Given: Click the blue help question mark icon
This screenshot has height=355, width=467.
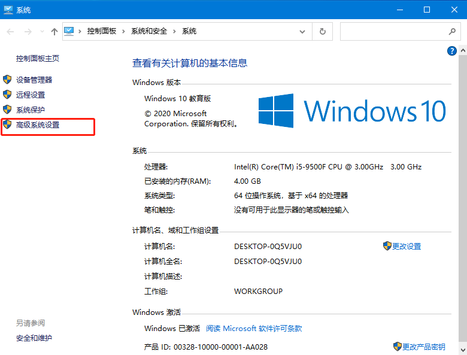Looking at the screenshot, I should pos(452,51).
